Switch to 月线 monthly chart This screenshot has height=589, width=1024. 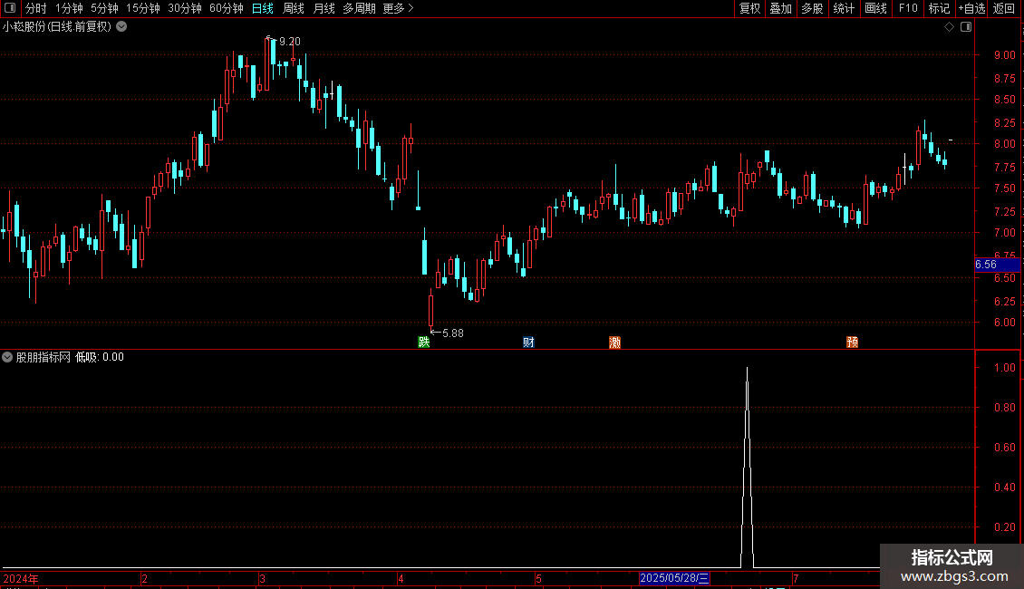(324, 8)
